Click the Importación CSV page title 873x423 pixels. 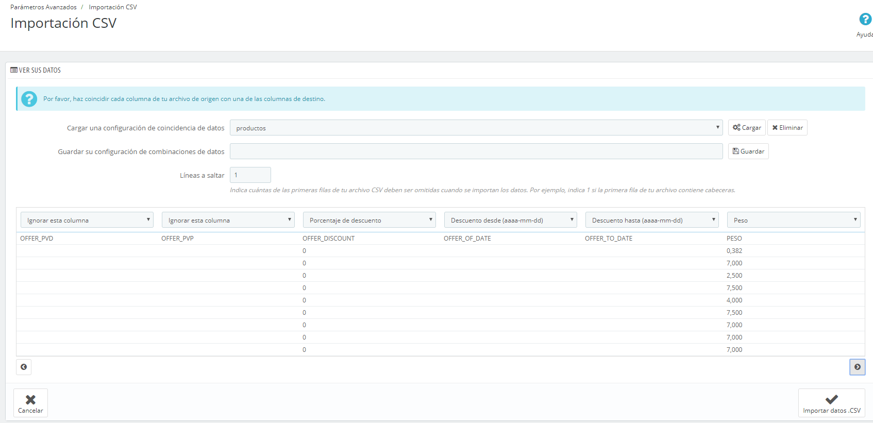(63, 23)
